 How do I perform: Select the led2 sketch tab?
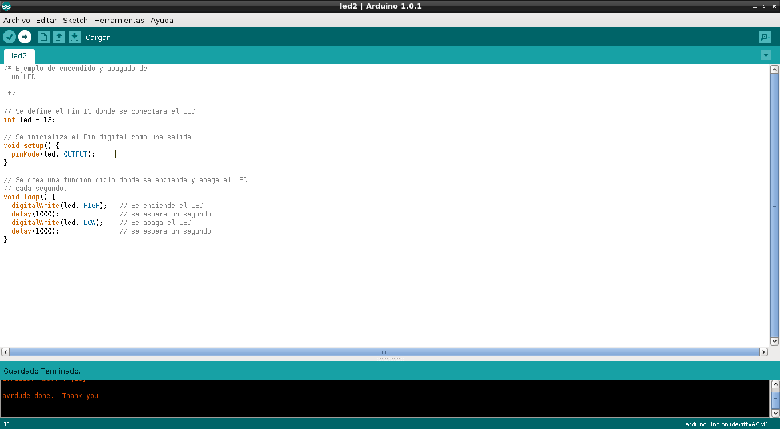tap(19, 56)
